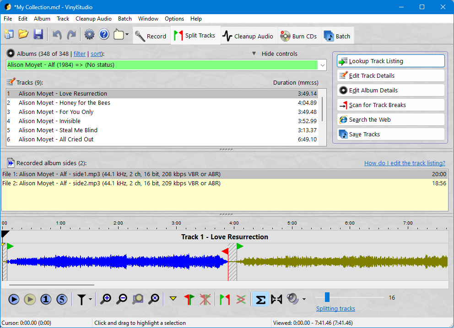Click the speaker volume icon
This screenshot has height=328, width=454.
click(x=293, y=299)
